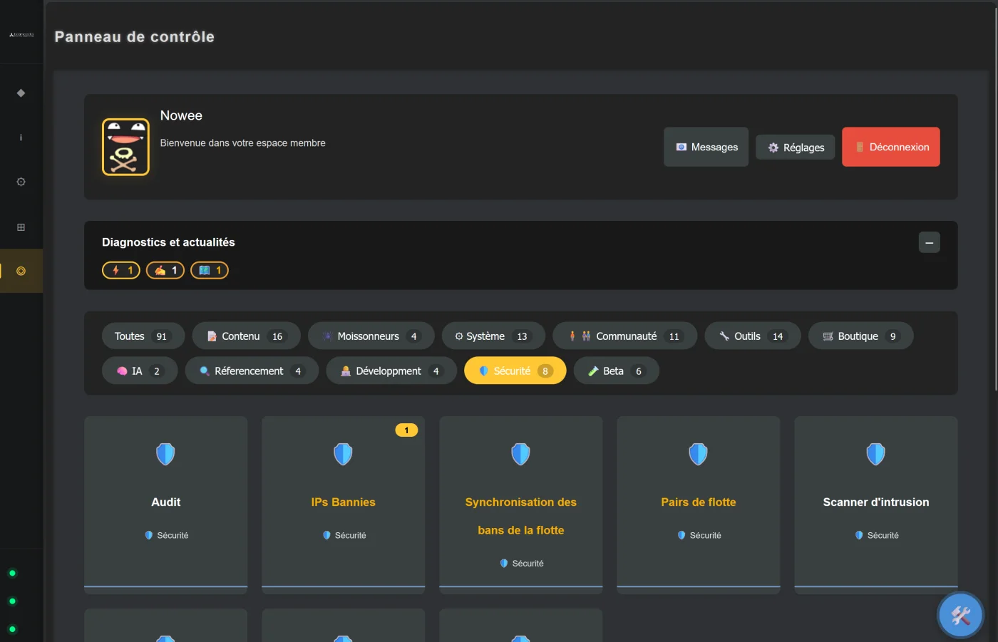Filter by Beta category
This screenshot has width=998, height=642.
(617, 371)
